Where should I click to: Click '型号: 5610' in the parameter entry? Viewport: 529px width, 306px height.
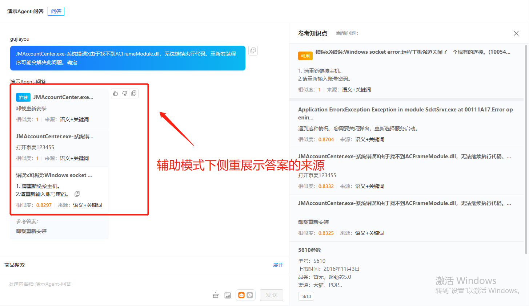coord(312,261)
